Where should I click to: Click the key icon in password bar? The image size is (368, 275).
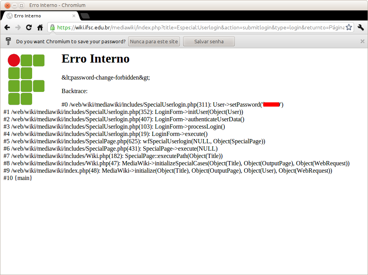(x=8, y=41)
